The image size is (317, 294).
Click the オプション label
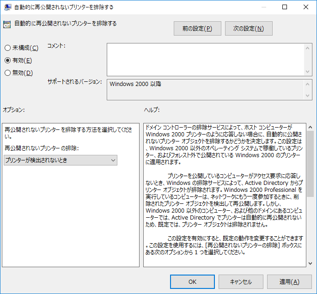tap(13, 110)
